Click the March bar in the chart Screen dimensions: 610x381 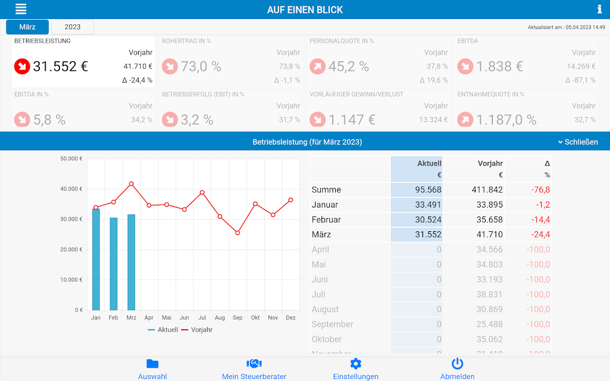[x=131, y=265]
